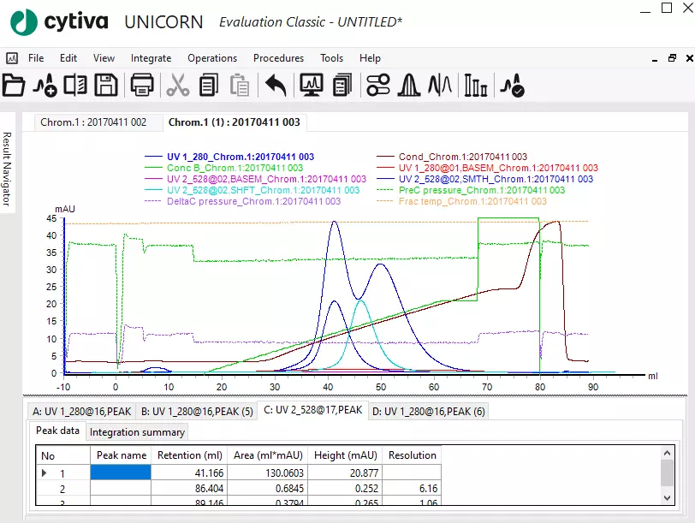Open the Operations menu
The image size is (695, 523).
click(212, 58)
